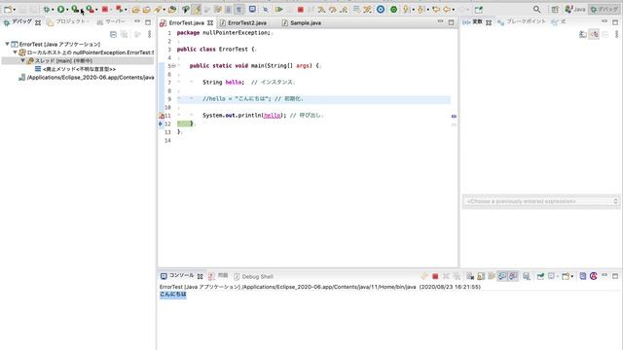623x350 pixels.
Task: Select the Debug Shell tab
Action: tap(253, 276)
